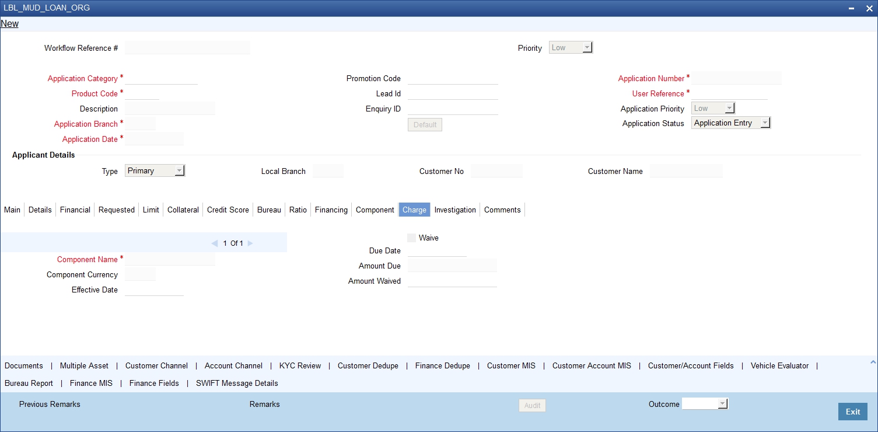
Task: Click the Workflow Reference # field
Action: coord(187,48)
